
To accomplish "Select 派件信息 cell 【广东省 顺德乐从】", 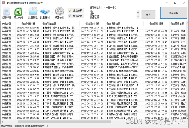I will point(123,38).
